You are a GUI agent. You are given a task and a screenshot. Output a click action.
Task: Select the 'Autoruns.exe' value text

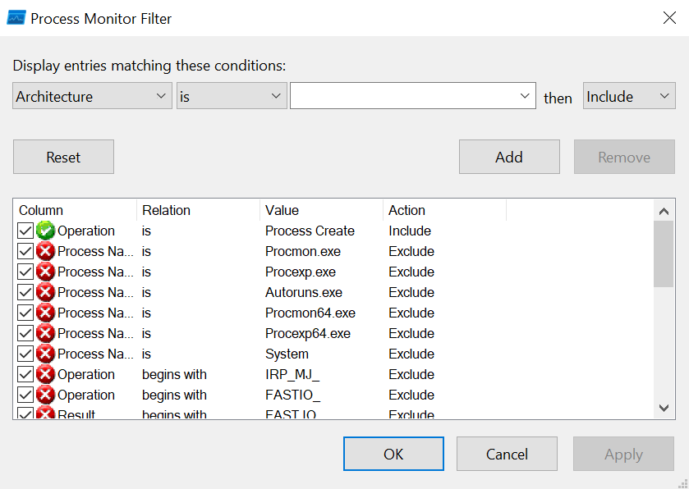click(304, 292)
